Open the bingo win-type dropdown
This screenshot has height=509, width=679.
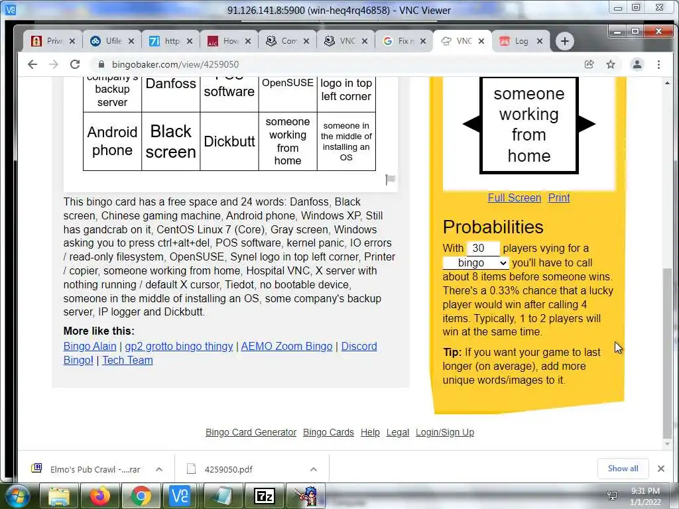(x=475, y=262)
